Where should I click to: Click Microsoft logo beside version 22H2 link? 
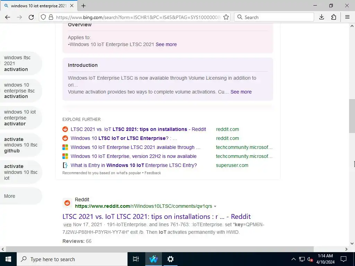[65, 156]
